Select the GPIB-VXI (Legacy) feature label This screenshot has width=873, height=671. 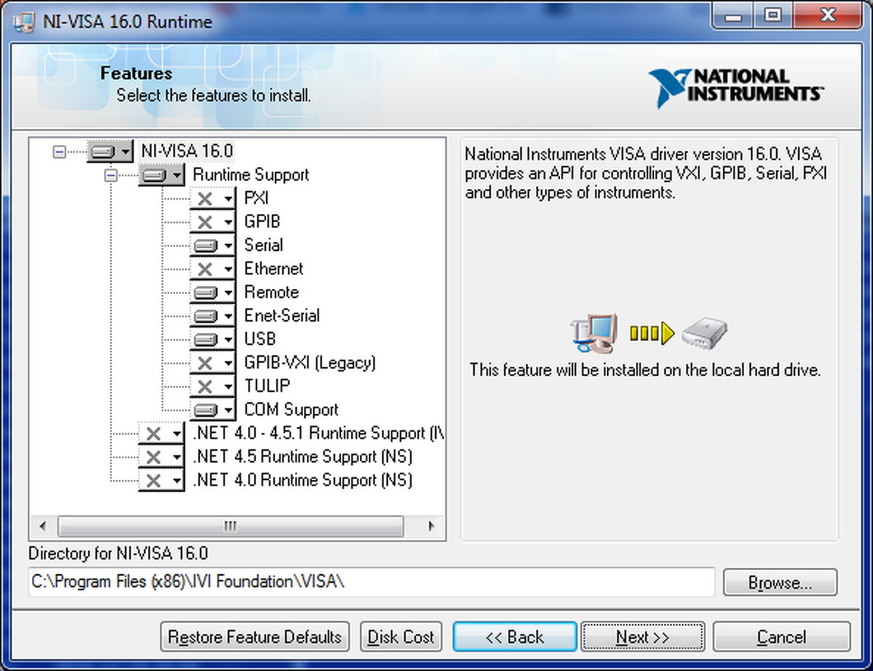[310, 363]
